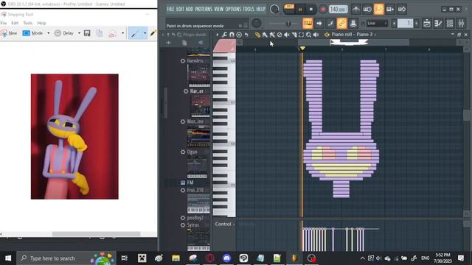Click the Sytrus plugin thumbnail
The width and height of the screenshot is (472, 265).
pyautogui.click(x=198, y=240)
